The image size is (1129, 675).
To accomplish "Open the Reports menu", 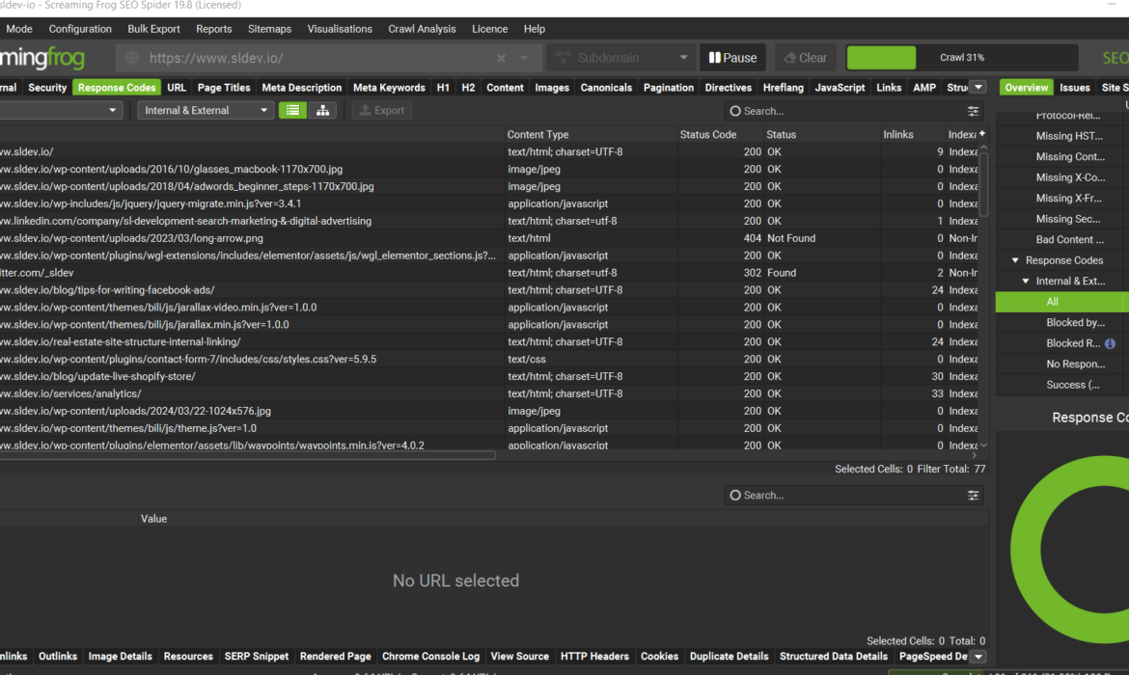I will pos(214,29).
